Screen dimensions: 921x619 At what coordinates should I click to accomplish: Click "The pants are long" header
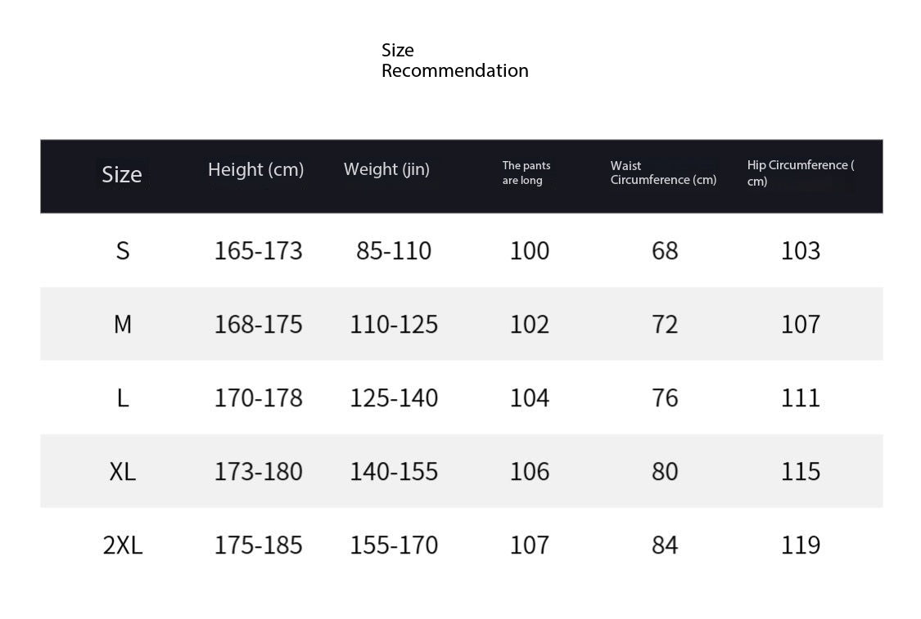click(526, 173)
